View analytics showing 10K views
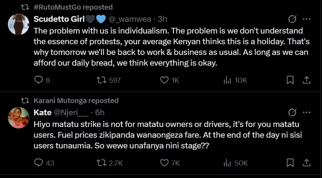This screenshot has height=178, width=322. (235, 80)
